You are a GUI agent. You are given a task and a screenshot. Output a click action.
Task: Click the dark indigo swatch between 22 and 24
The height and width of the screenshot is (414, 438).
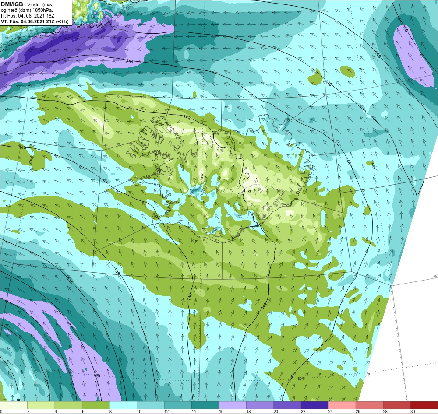pos(315,405)
